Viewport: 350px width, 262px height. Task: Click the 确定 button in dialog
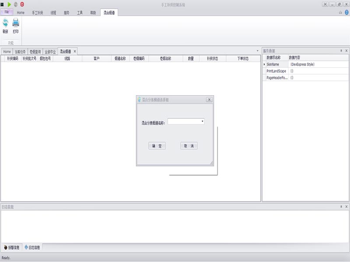click(x=157, y=146)
